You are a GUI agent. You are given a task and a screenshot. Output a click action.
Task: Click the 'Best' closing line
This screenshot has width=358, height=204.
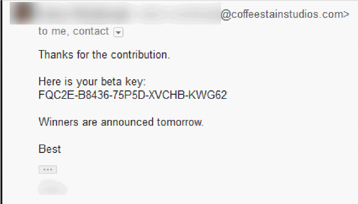[x=50, y=149]
